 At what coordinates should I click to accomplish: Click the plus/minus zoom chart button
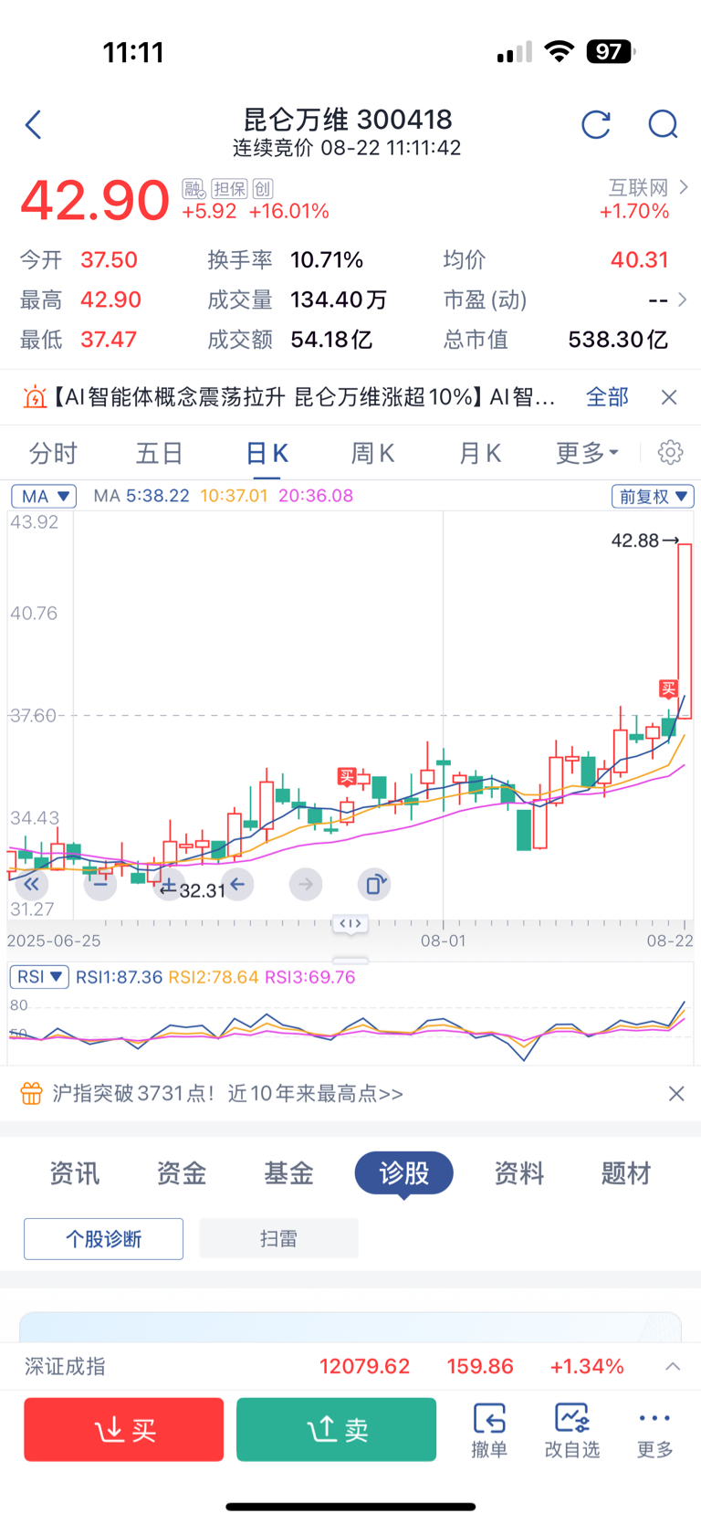coord(168,884)
